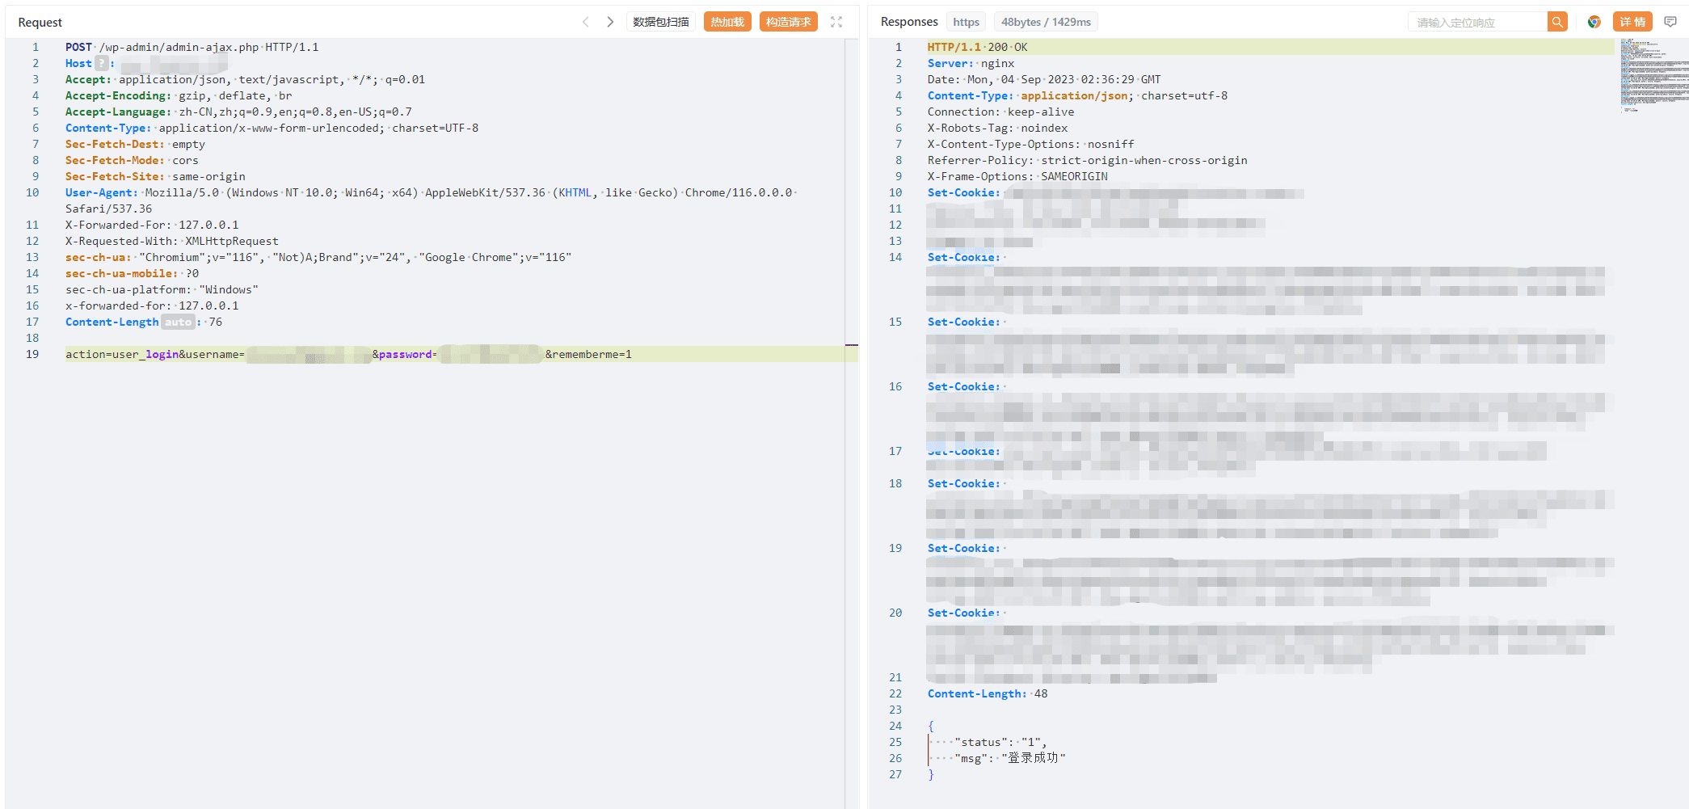Click the orange 构造请求 build request button
Image resolution: width=1689 pixels, height=809 pixels.
coord(788,22)
